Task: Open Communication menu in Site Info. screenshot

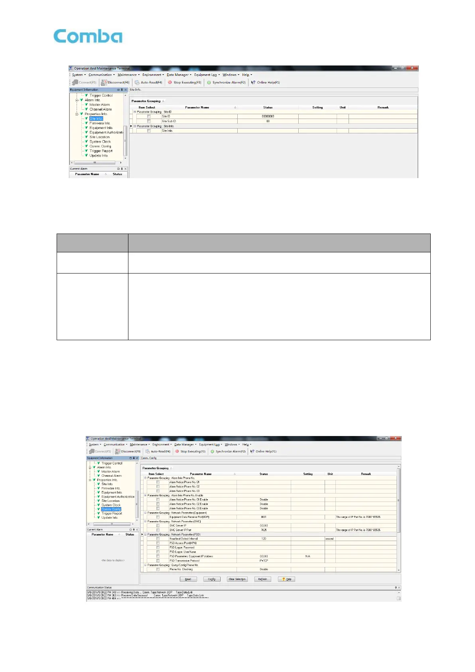Action: tap(101, 75)
